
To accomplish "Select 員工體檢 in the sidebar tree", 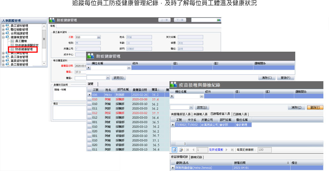I will coord(21,41).
